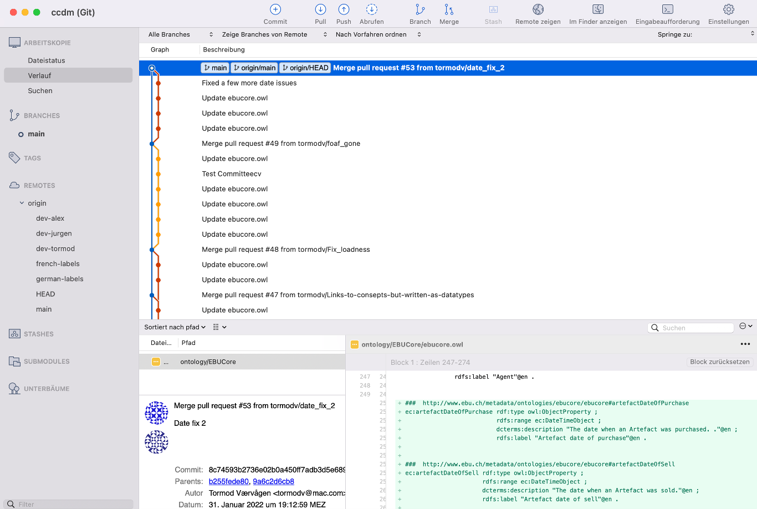Open parent commit link b255fede80
The width and height of the screenshot is (757, 509).
[x=228, y=482]
